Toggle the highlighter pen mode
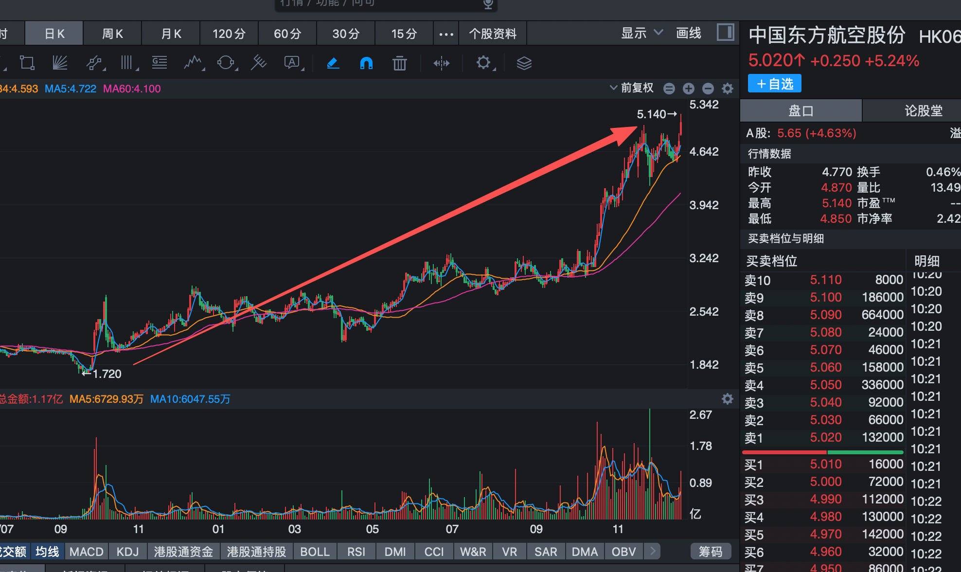Screen dimensions: 961x572 tap(333, 63)
